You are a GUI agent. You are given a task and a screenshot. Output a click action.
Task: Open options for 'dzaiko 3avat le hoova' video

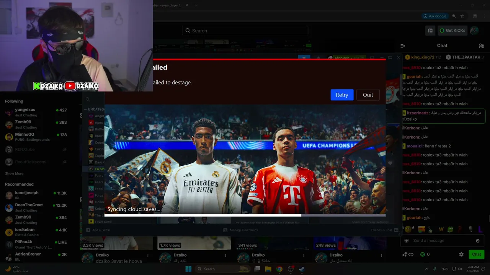point(148,255)
